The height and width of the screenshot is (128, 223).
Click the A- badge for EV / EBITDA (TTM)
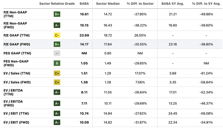[57, 92]
